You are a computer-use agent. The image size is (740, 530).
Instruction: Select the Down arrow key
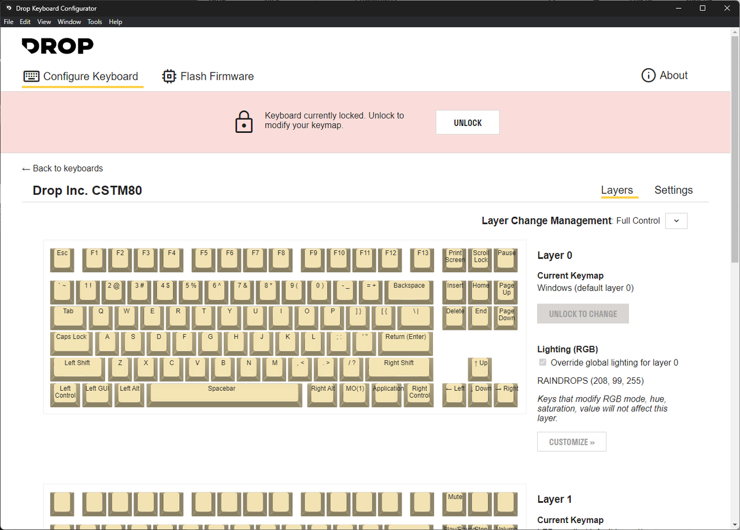point(480,395)
